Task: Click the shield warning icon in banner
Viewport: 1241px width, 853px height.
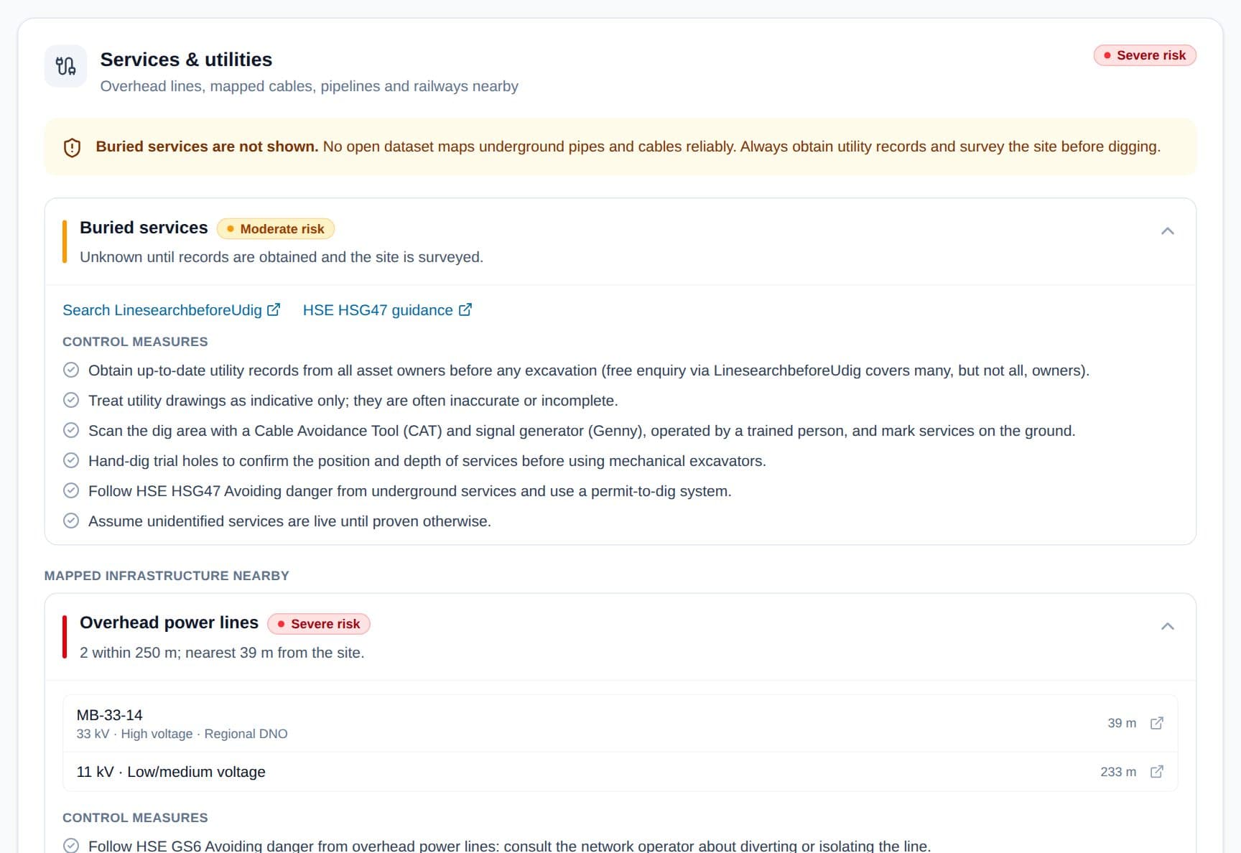Action: pos(72,147)
